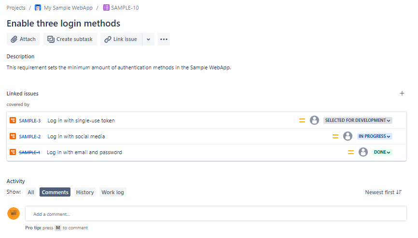The image size is (418, 238).
Task: Focus the Add a comment field
Action: 215,214
